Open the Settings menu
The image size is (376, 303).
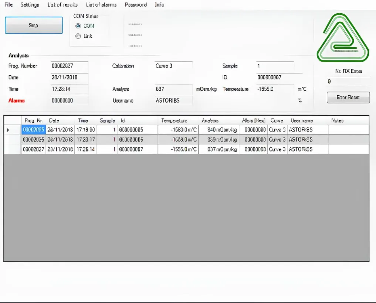coord(30,5)
